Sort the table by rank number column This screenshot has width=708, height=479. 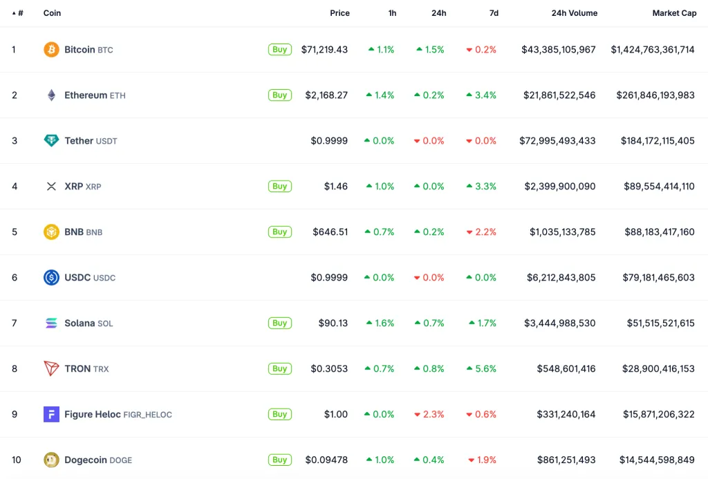[18, 13]
